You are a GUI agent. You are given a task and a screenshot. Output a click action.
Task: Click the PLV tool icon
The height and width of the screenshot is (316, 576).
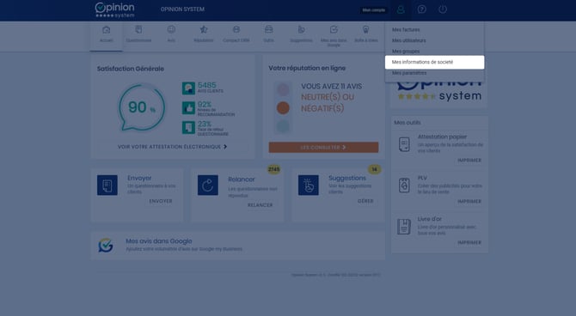[404, 185]
